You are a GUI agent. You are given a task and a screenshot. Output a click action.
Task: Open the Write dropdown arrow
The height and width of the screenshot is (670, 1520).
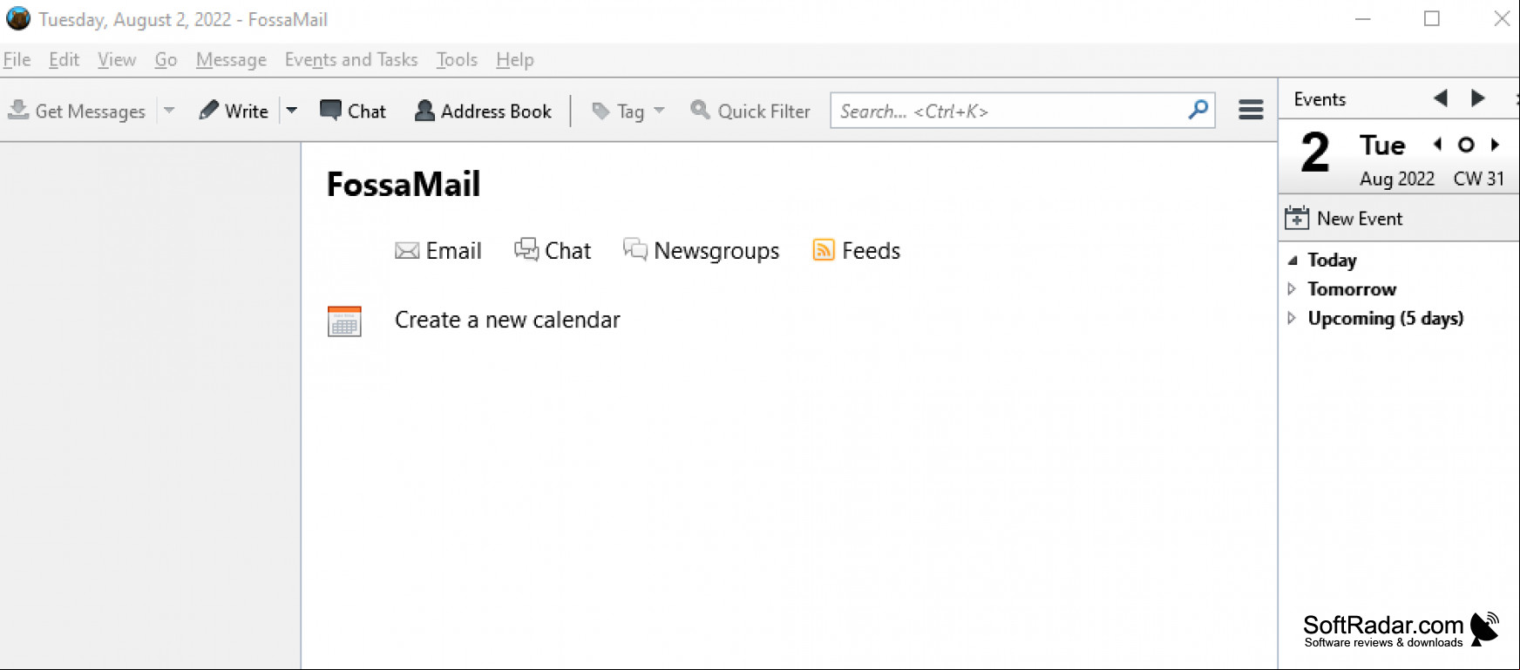pos(292,111)
